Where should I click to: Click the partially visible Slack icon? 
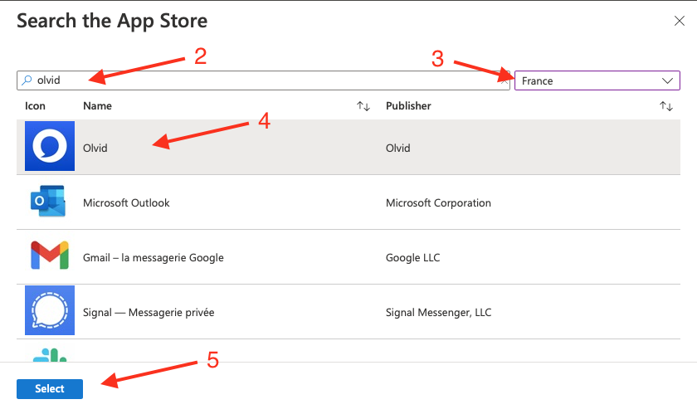(x=49, y=355)
